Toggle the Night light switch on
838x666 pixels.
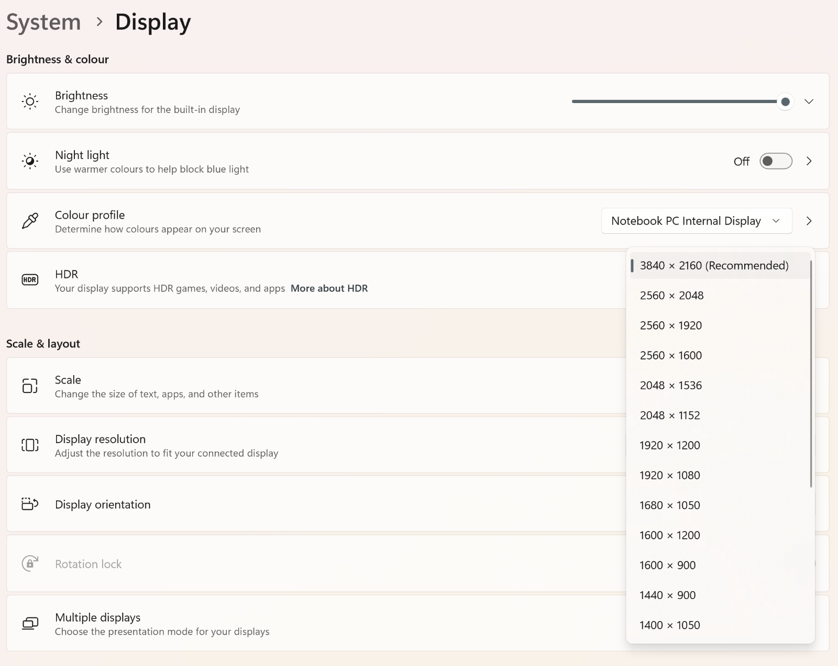pos(776,161)
